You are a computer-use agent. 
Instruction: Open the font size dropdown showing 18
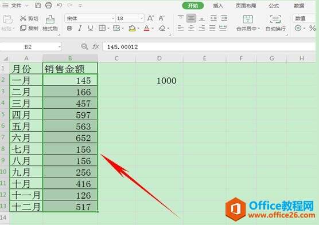click(142, 18)
